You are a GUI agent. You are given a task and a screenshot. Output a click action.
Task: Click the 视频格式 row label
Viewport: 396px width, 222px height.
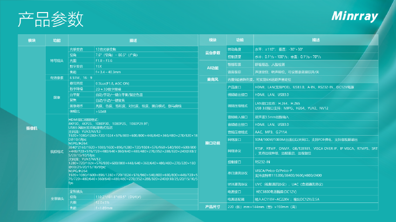(56, 152)
